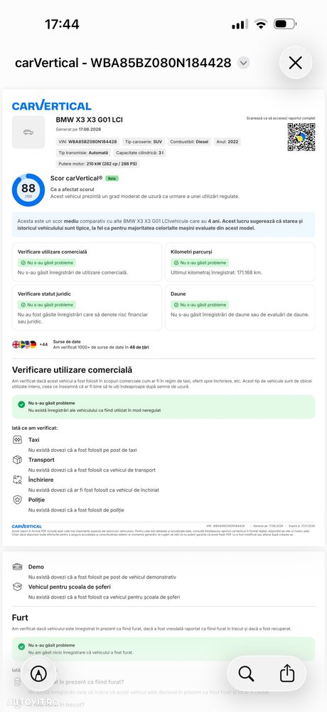Open Verificare statut juridic card

tap(87, 307)
